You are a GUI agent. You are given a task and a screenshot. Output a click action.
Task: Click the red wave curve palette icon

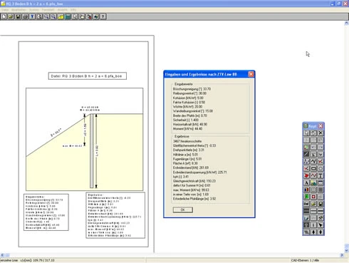click(x=313, y=175)
